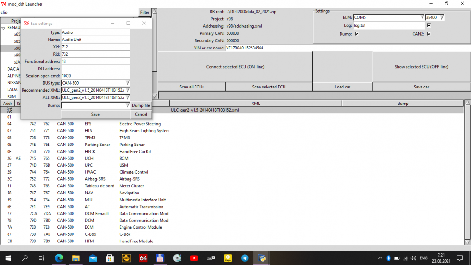Click the Addr column header

click(x=8, y=103)
